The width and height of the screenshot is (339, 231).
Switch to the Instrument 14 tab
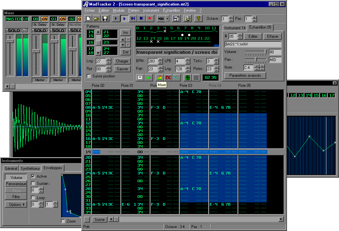pyautogui.click(x=235, y=28)
